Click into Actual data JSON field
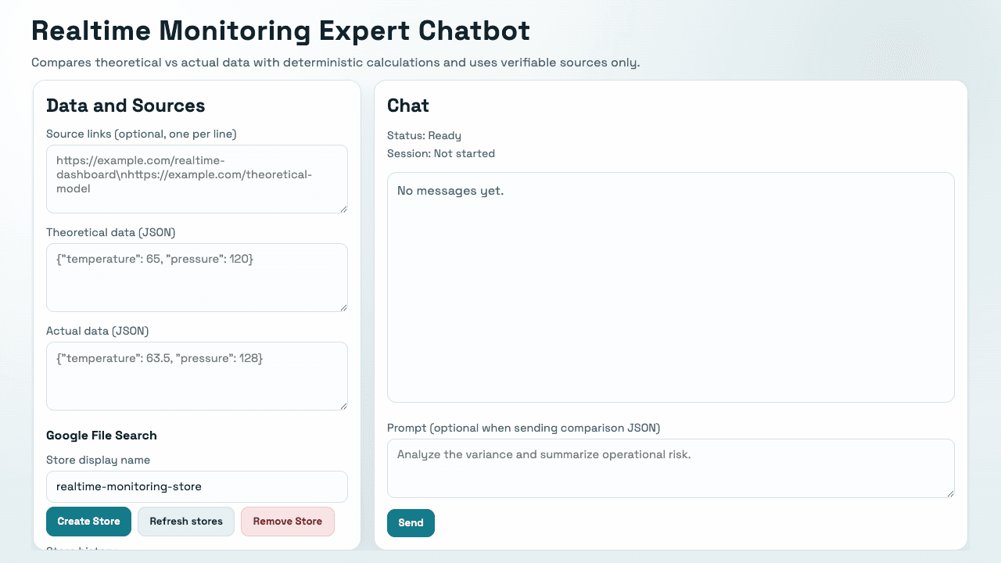 [x=197, y=376]
